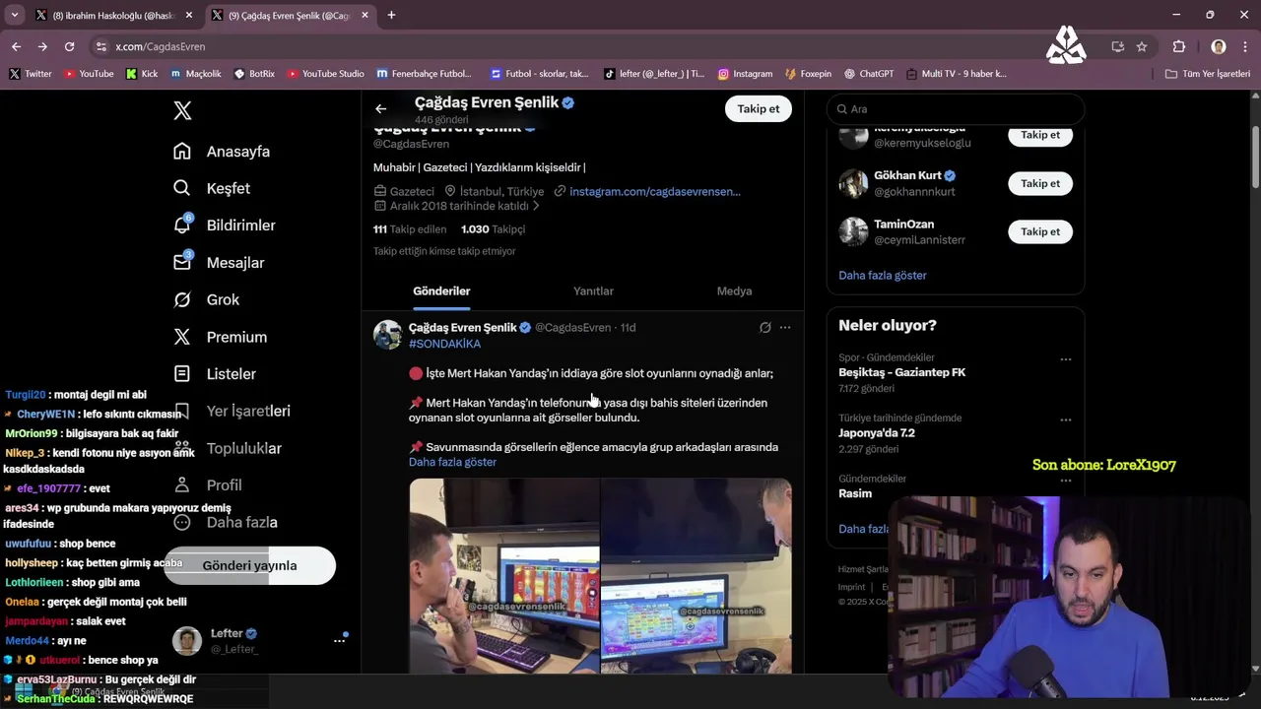The height and width of the screenshot is (709, 1261).
Task: Open Bildirimler notifications
Action: click(x=226, y=226)
